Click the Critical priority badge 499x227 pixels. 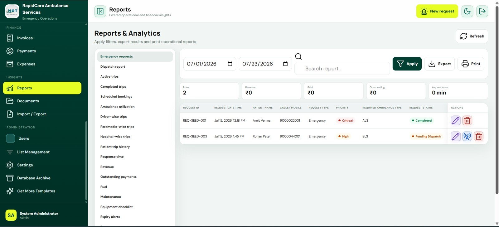tap(345, 120)
